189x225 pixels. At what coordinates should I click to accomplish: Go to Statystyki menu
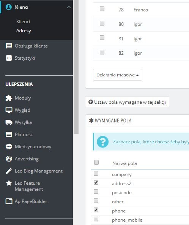click(25, 58)
